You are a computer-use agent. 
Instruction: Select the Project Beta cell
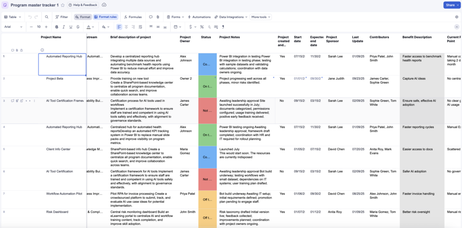[x=63, y=86]
